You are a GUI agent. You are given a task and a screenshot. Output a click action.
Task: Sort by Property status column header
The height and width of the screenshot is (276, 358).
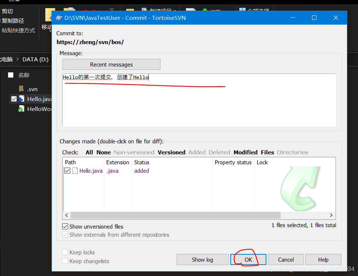(233, 162)
